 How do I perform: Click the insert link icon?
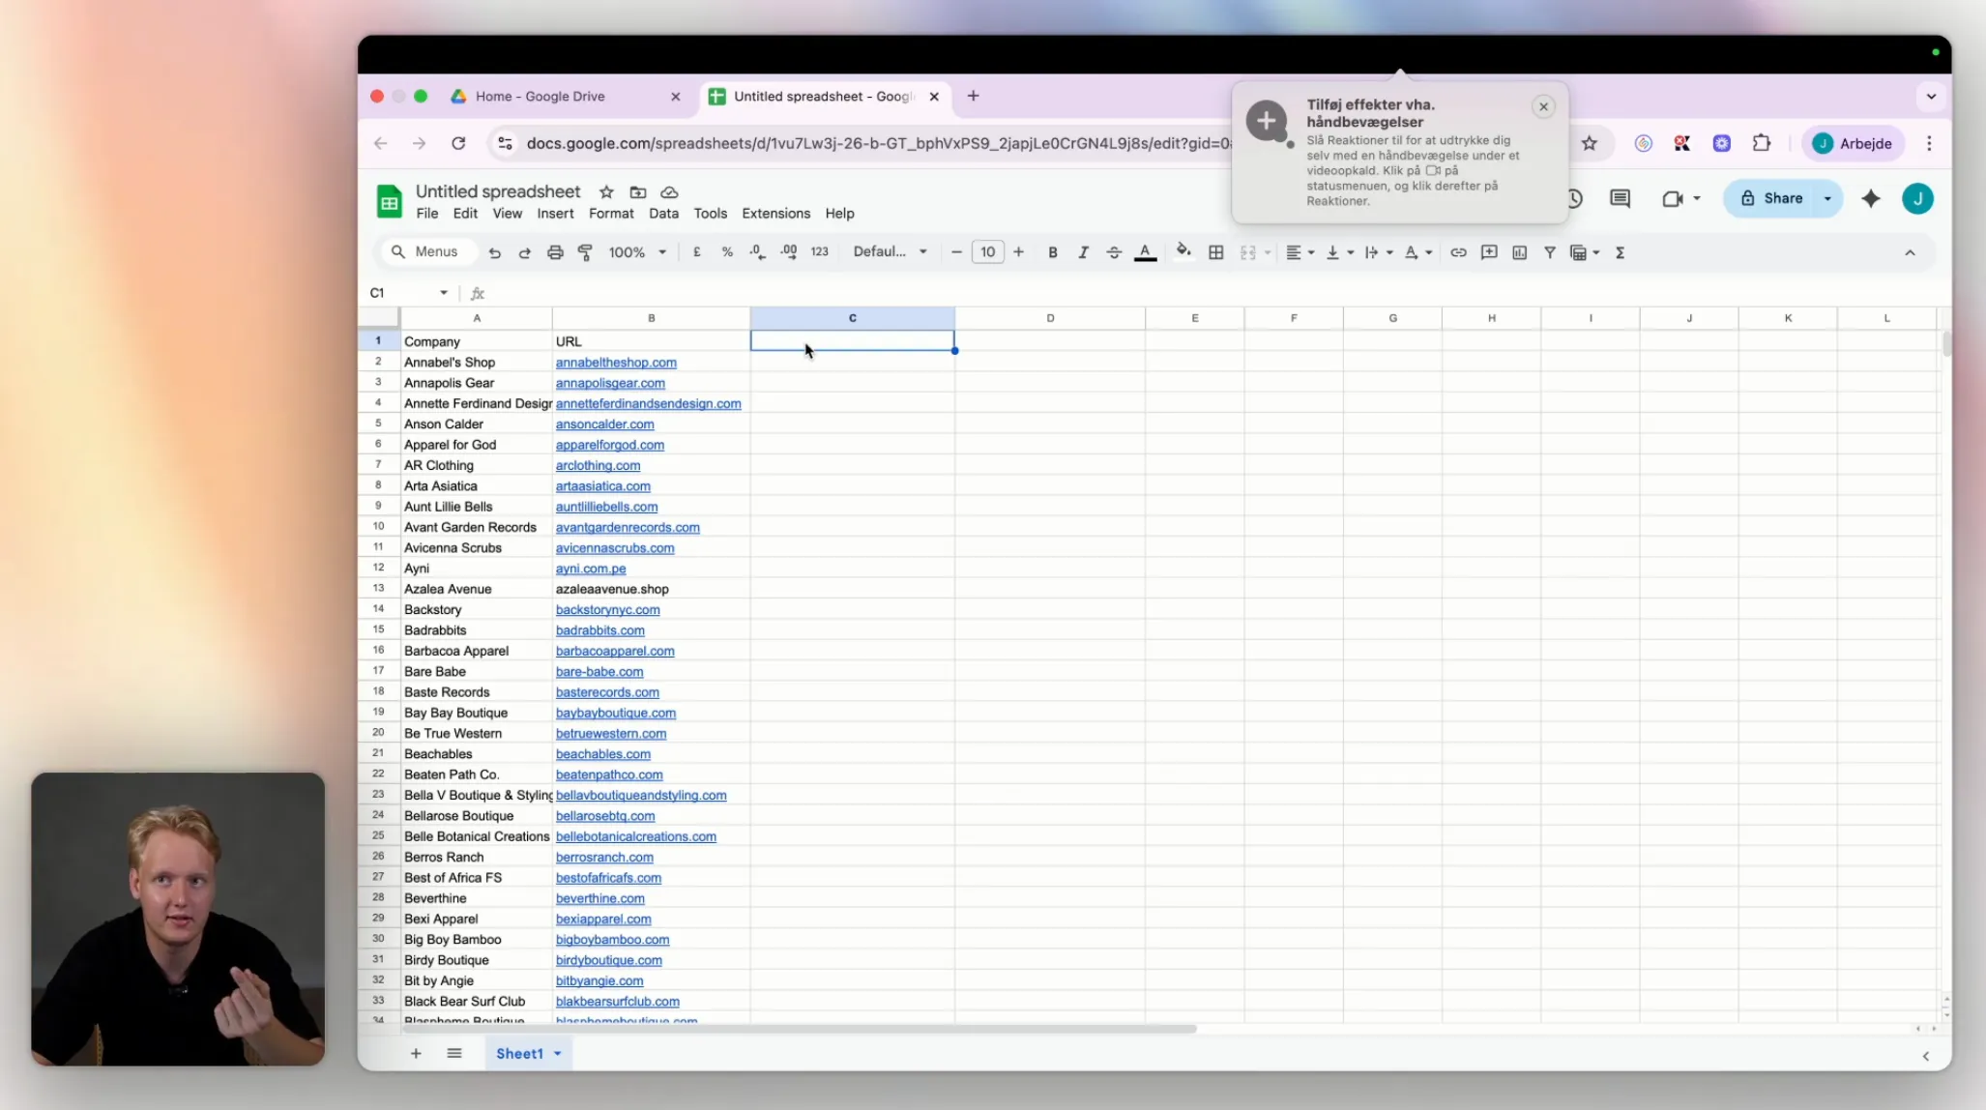pos(1458,252)
